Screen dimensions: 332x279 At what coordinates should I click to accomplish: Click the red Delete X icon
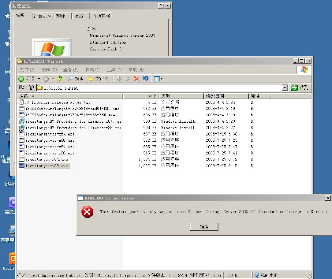point(137,79)
